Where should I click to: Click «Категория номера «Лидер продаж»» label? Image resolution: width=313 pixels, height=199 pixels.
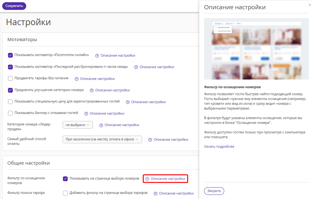pos(29,127)
